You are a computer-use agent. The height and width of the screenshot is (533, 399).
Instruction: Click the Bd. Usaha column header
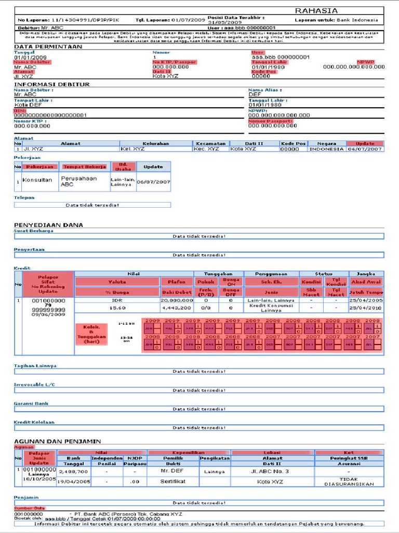tap(123, 167)
